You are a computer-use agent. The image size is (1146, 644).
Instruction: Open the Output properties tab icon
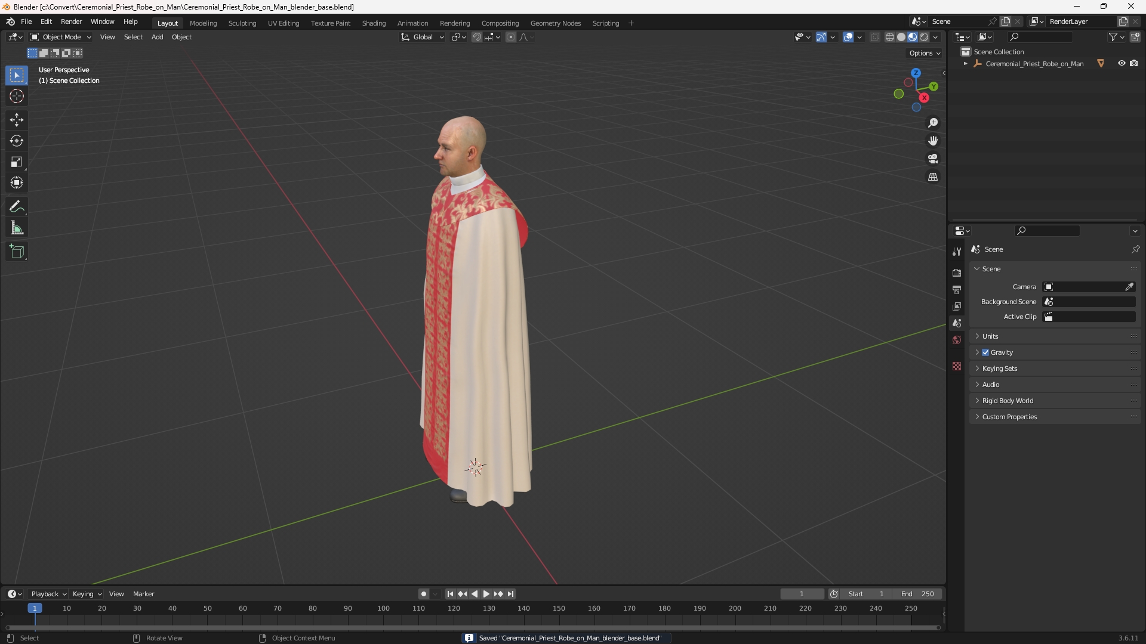(x=957, y=289)
